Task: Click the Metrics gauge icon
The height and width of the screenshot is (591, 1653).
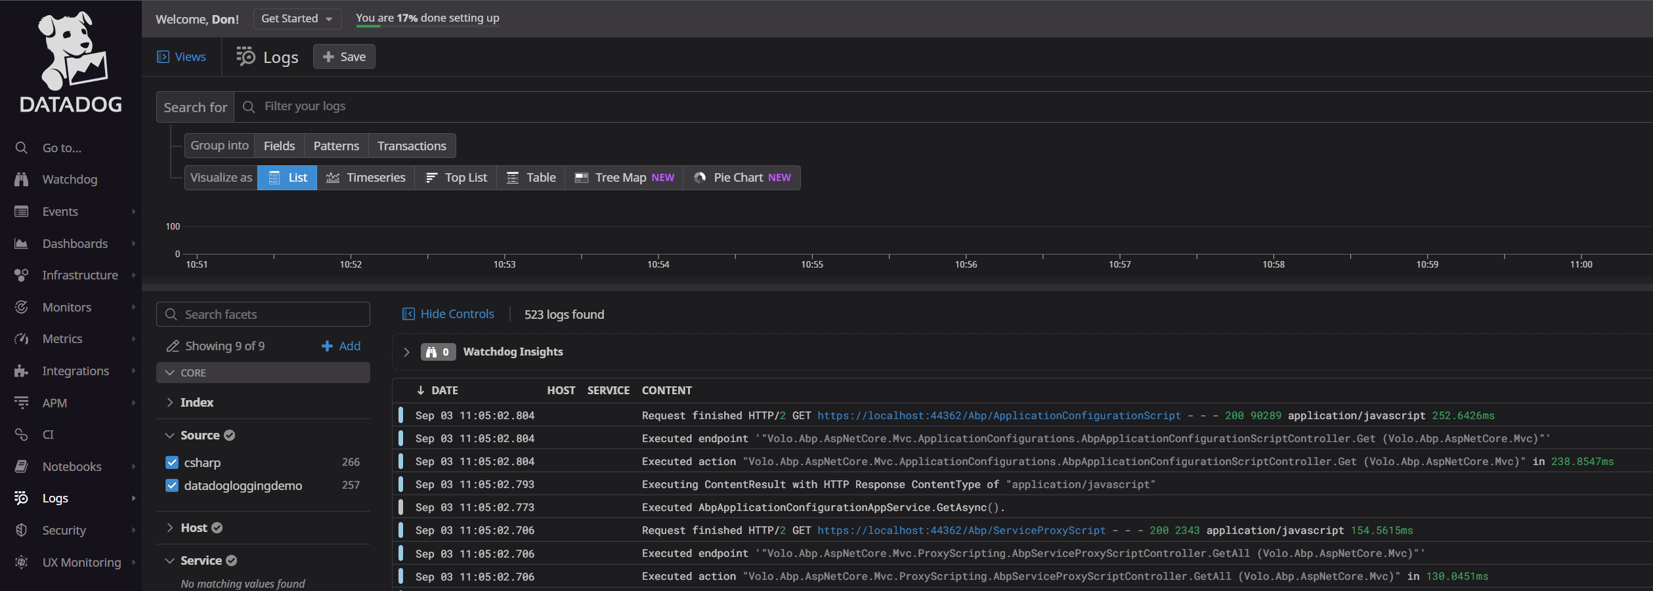Action: (x=22, y=339)
